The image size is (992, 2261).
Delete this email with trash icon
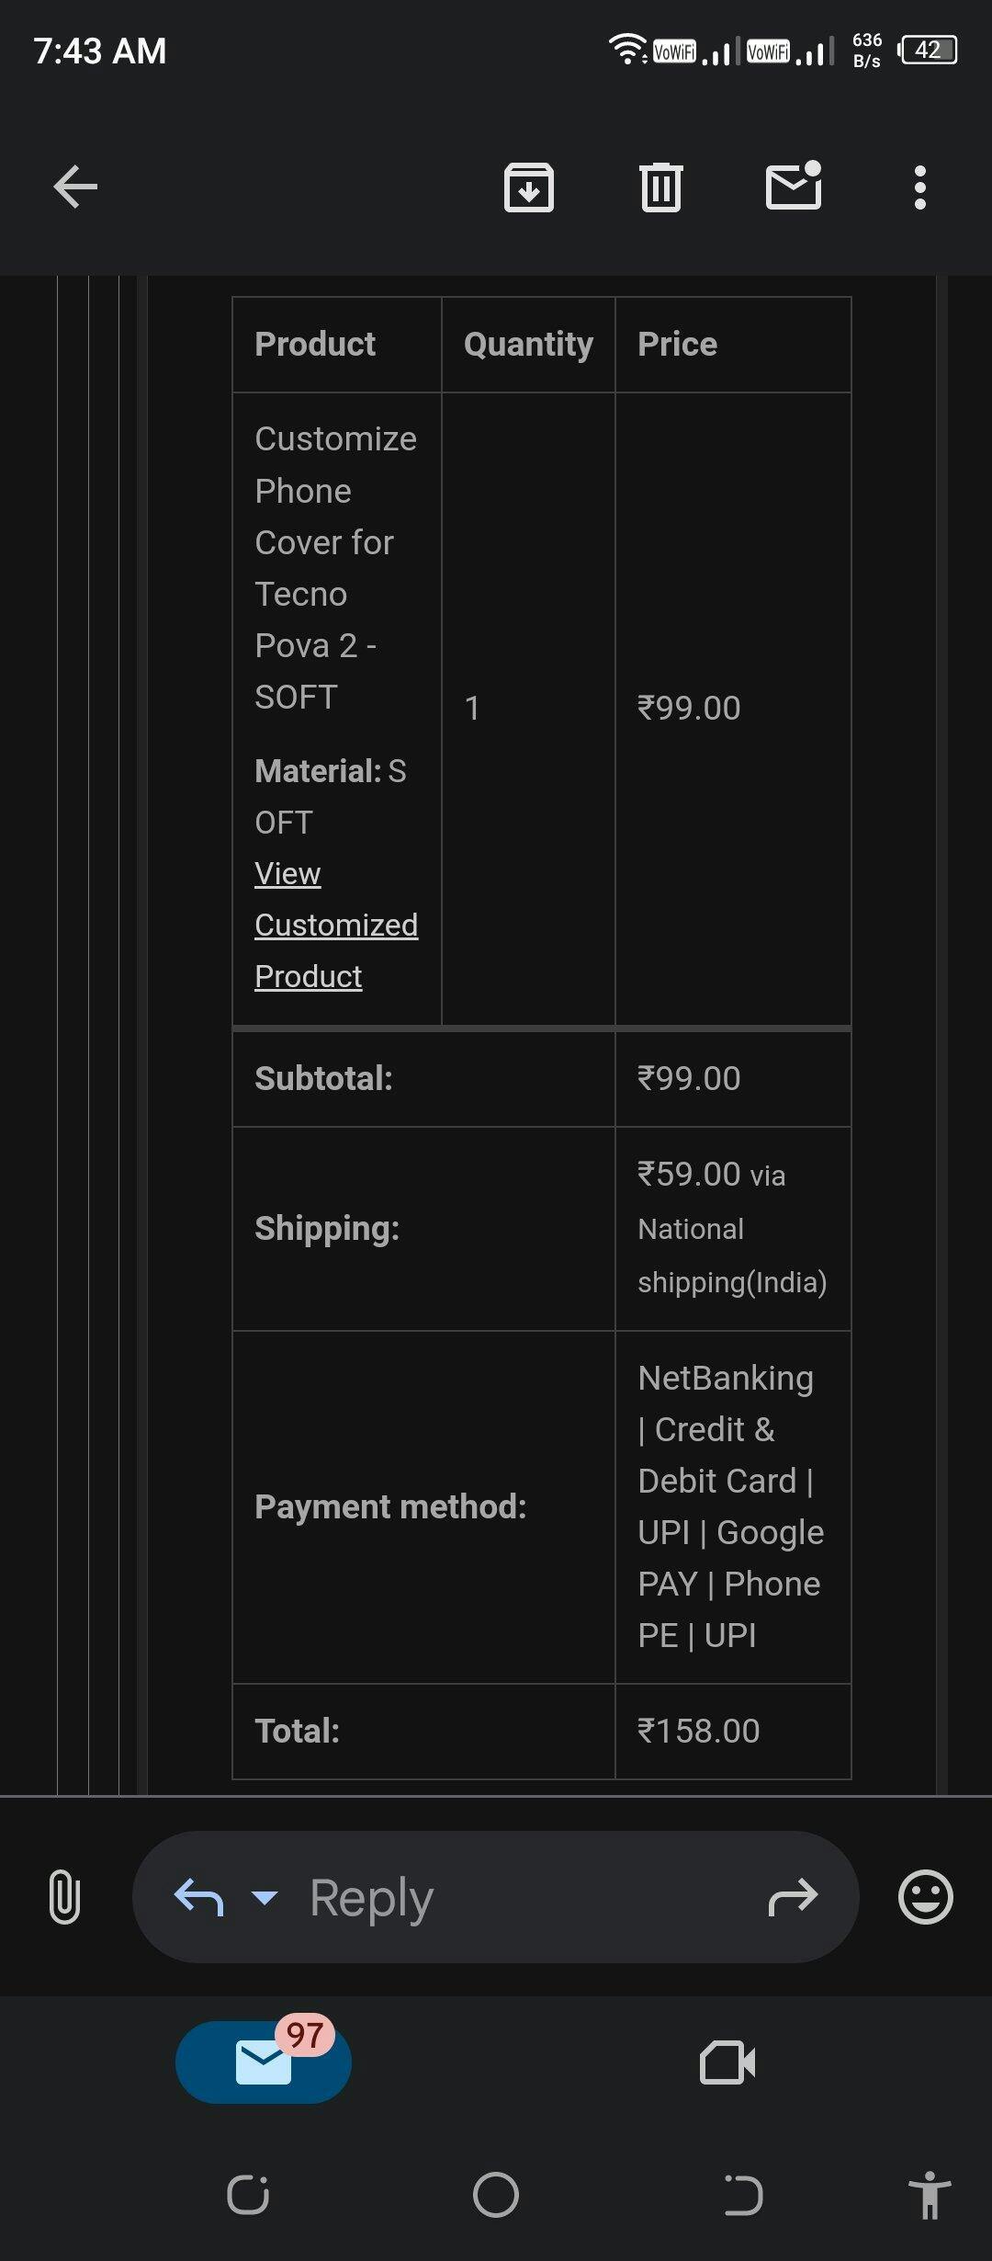[x=660, y=187]
